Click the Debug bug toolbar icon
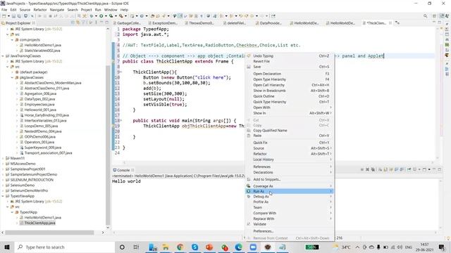Viewport: 451px width, 253px height. pyautogui.click(x=92, y=16)
